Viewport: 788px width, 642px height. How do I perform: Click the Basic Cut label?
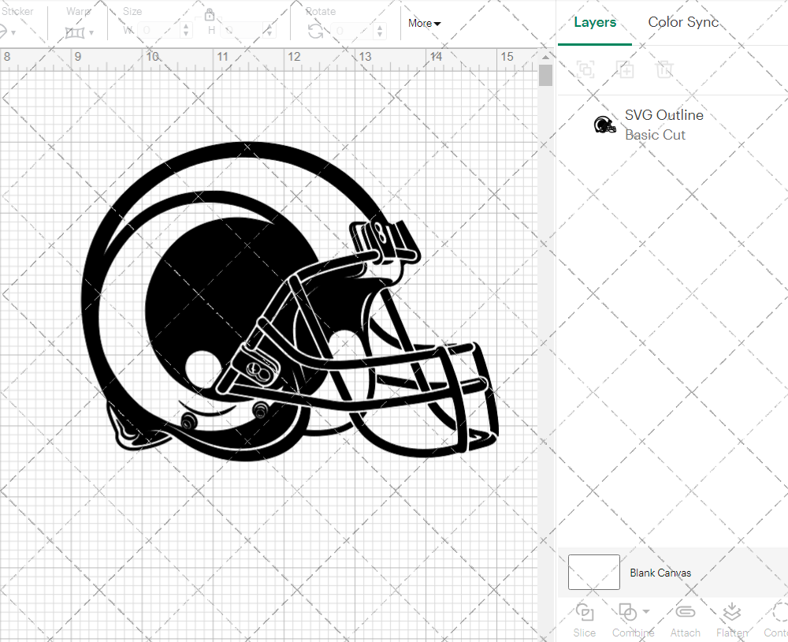point(655,135)
